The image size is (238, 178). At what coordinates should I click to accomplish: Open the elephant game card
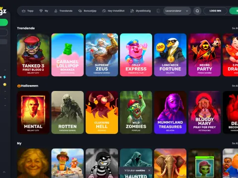click(170, 163)
